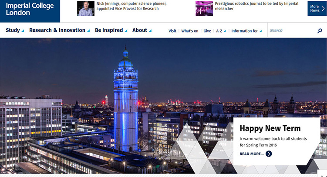
Task: Click the search magnifier icon
Action: 320,31
